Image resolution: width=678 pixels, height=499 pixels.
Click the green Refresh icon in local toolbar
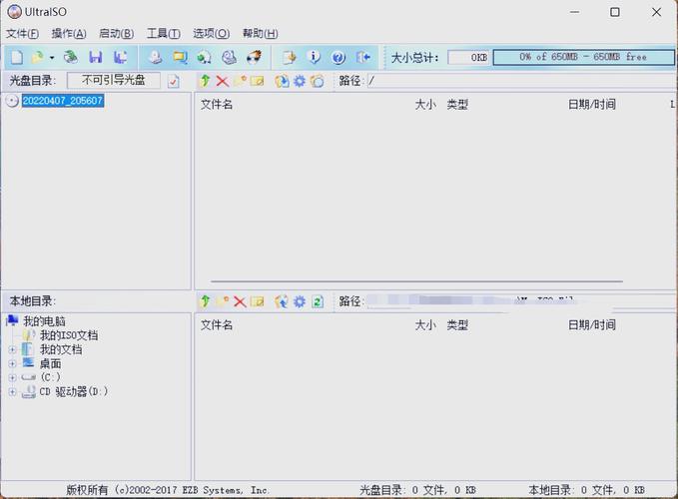pos(318,301)
